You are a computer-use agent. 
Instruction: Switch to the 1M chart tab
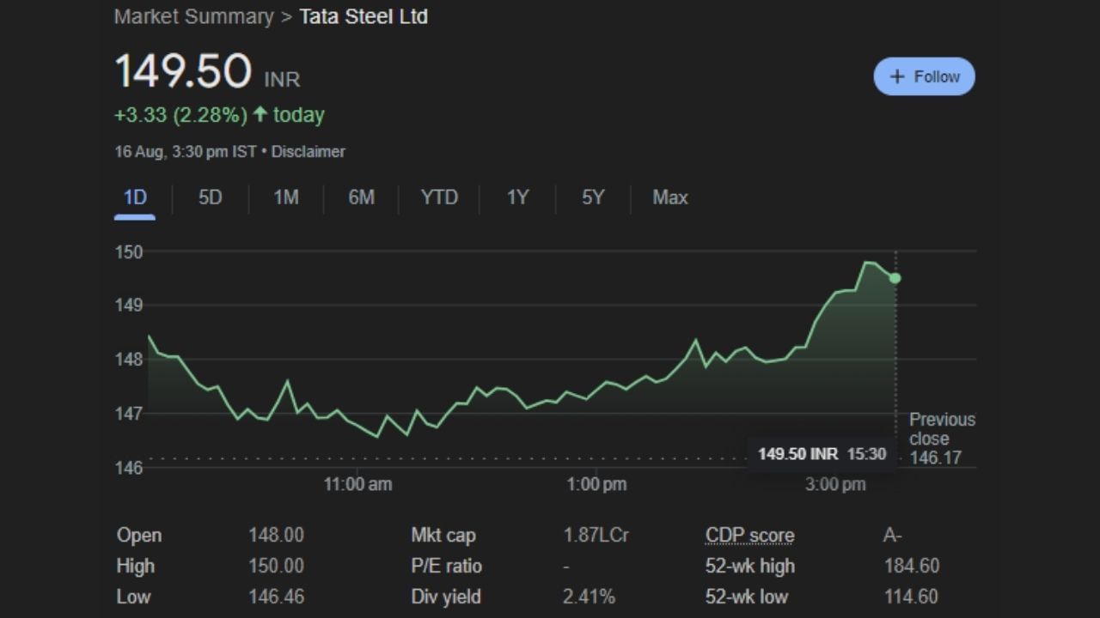tap(286, 197)
